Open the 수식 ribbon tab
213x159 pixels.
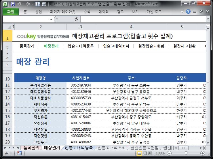click(87, 12)
